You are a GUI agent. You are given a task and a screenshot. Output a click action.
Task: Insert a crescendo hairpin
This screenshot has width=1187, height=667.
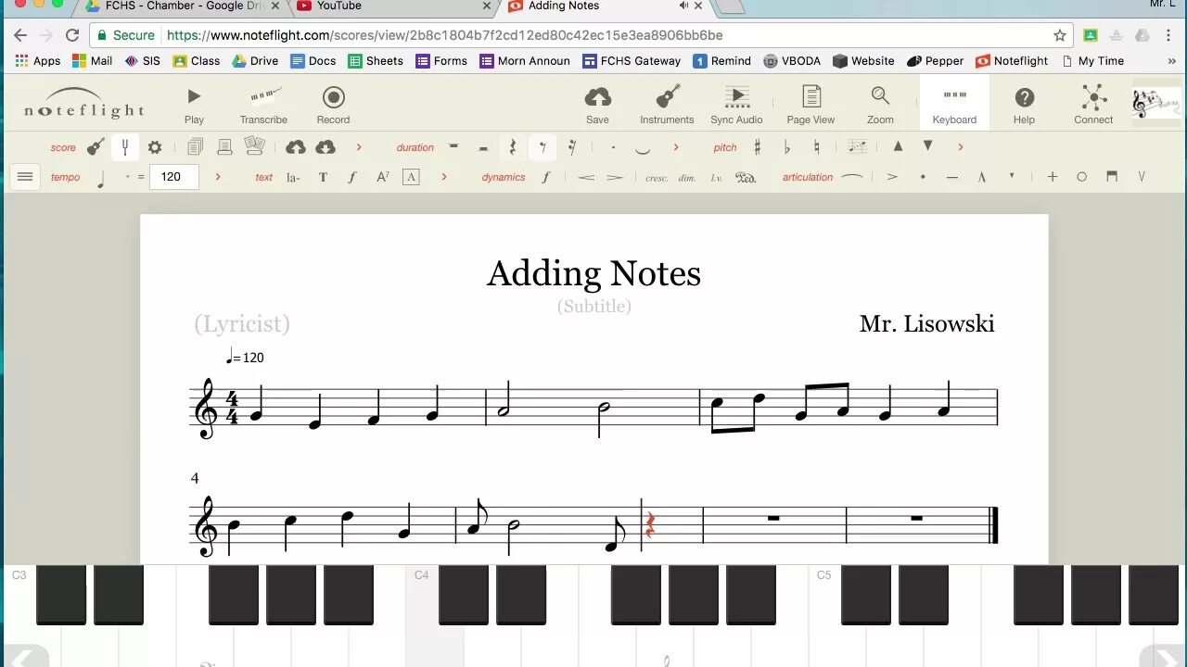[x=585, y=177]
